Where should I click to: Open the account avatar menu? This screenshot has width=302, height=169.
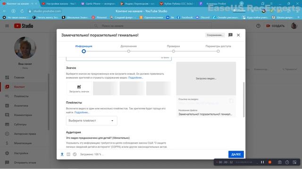[294, 26]
